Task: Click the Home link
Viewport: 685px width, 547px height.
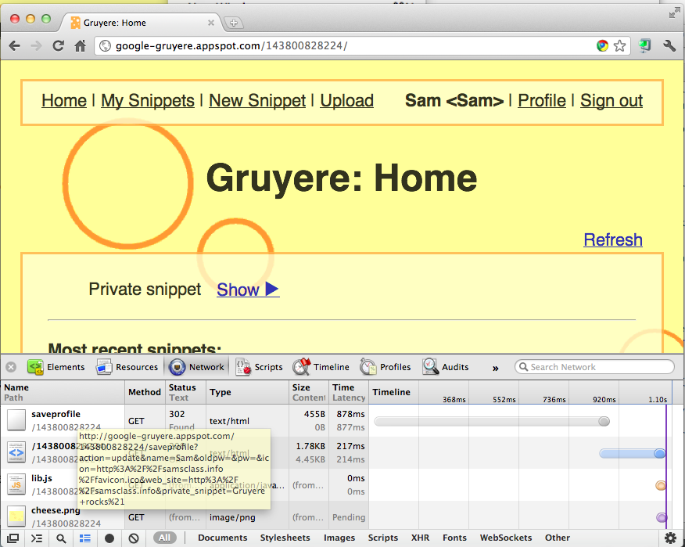Action: pyautogui.click(x=64, y=101)
